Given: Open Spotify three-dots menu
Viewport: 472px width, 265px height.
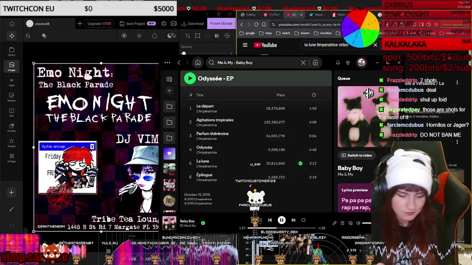Looking at the screenshot, I should pyautogui.click(x=167, y=63).
